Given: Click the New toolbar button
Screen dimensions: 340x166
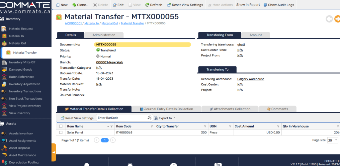Looking at the screenshot, I should pos(62,5).
